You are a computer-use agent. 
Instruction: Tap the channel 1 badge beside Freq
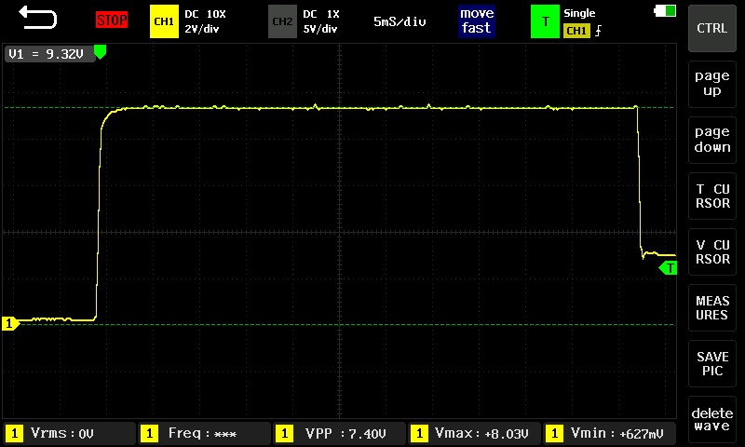pos(150,433)
